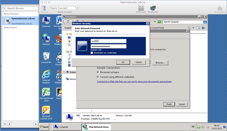
Task: Switch to Computer taskbar item
Action: [x=67, y=127]
